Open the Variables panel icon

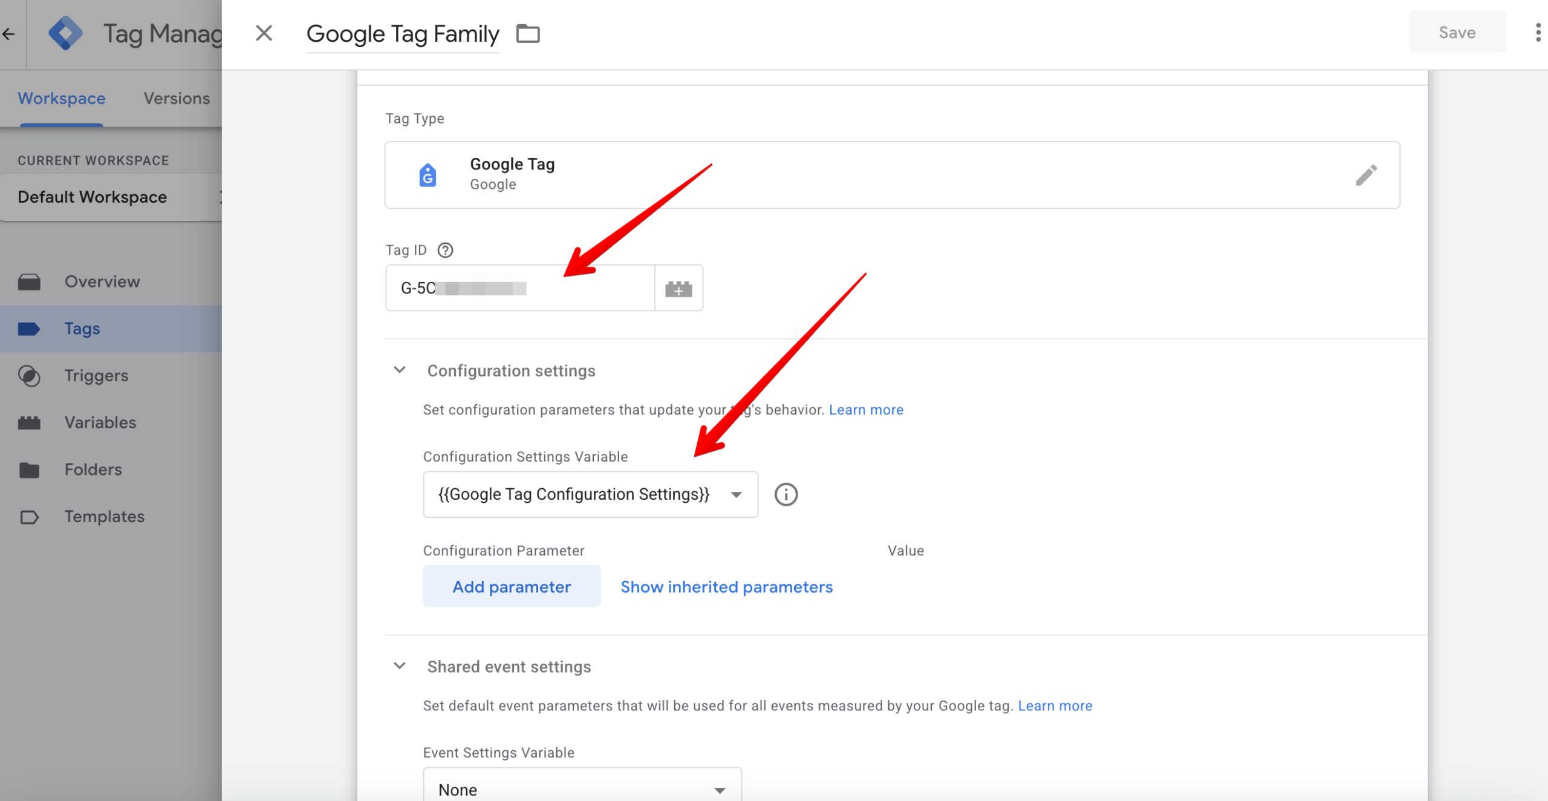click(x=29, y=422)
